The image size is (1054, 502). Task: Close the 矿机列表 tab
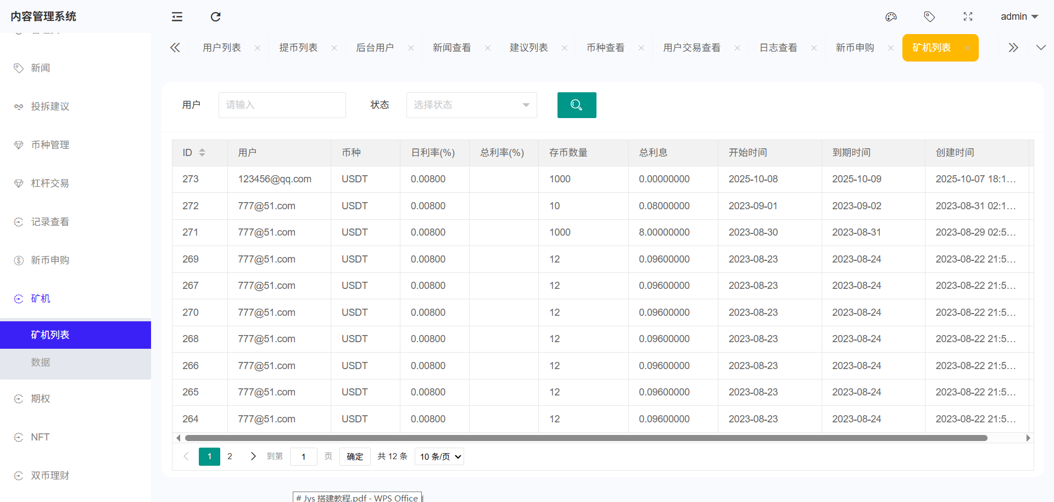click(967, 48)
